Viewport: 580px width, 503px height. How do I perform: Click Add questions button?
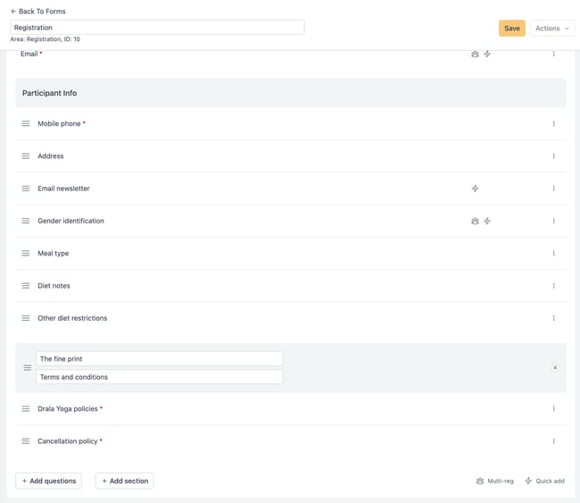(x=48, y=481)
